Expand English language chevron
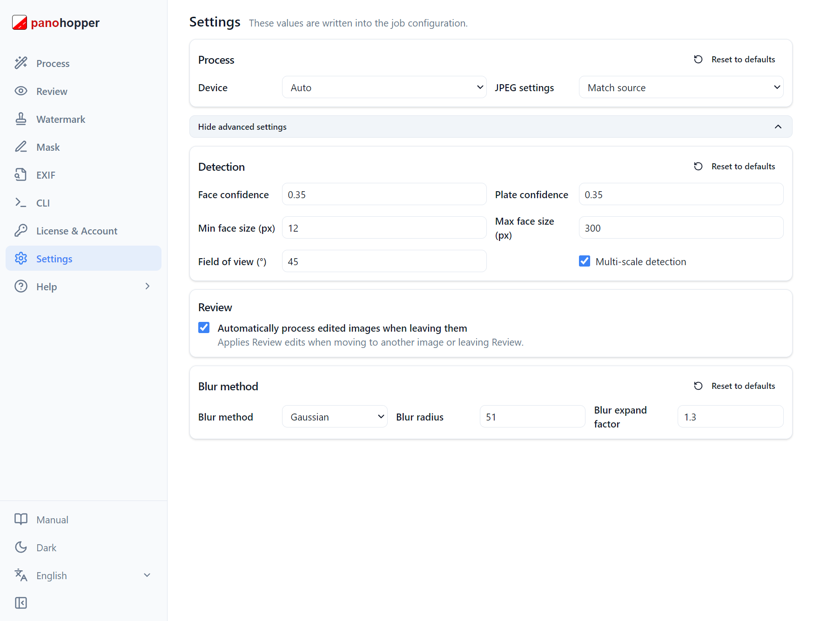This screenshot has height=621, width=814. (x=147, y=575)
